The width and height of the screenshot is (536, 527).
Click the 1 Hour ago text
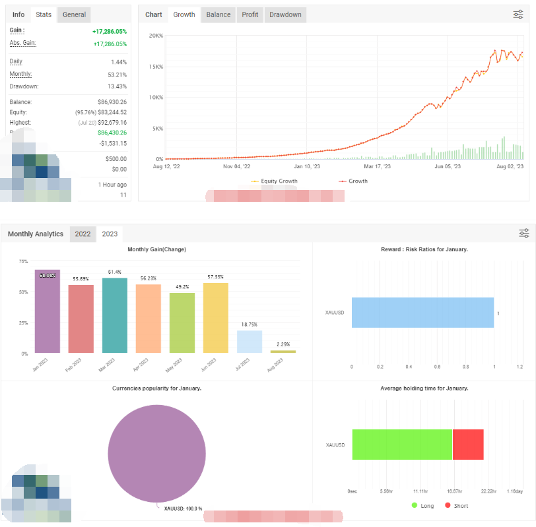click(112, 185)
